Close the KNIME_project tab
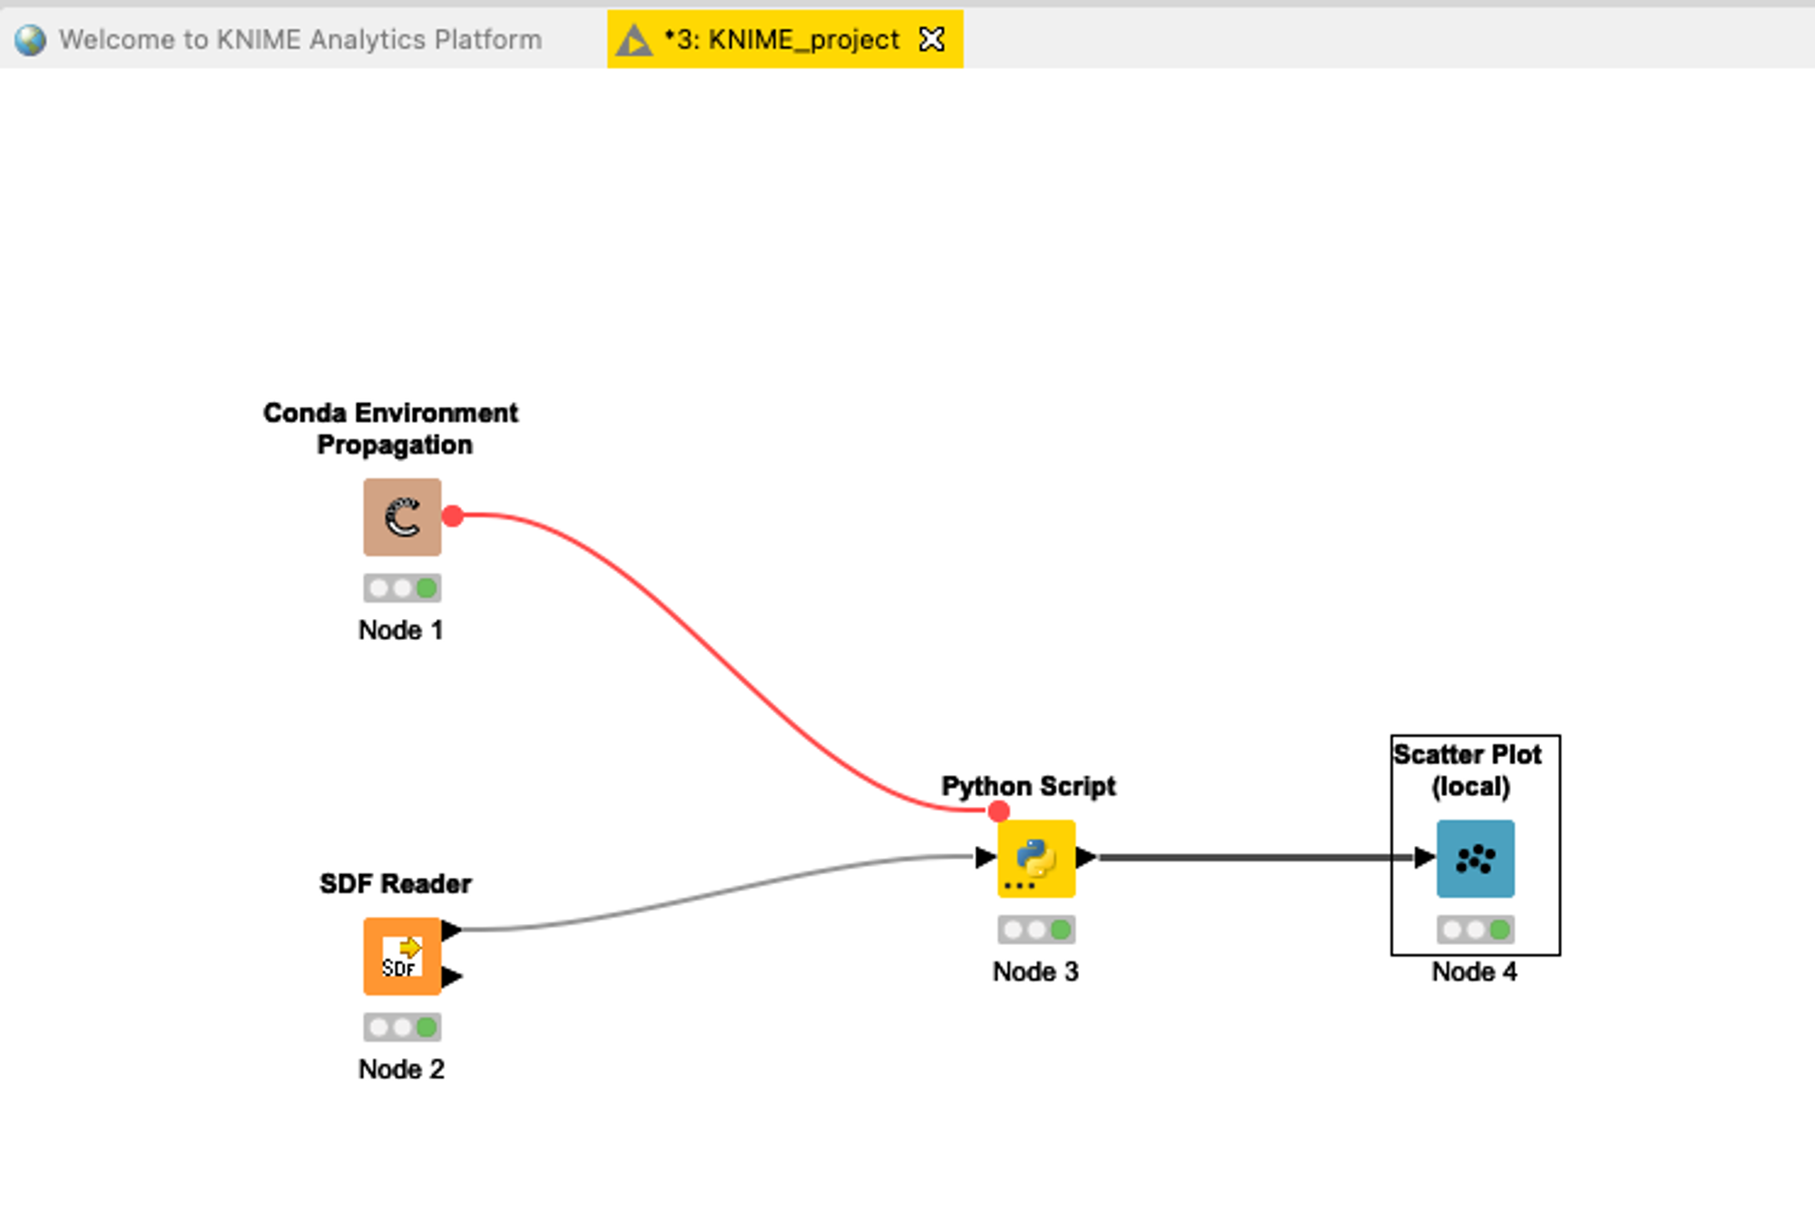Image resolution: width=1815 pixels, height=1220 pixels. (x=932, y=40)
